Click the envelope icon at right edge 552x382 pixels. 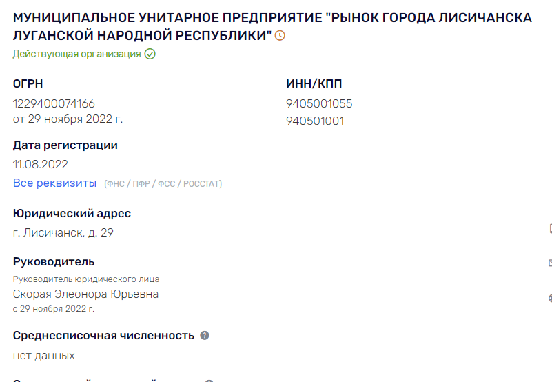[550, 263]
